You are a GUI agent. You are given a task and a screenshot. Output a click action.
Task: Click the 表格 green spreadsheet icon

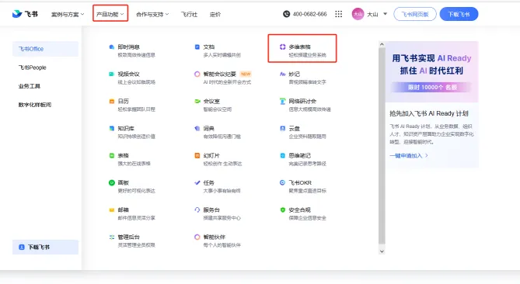coord(112,155)
